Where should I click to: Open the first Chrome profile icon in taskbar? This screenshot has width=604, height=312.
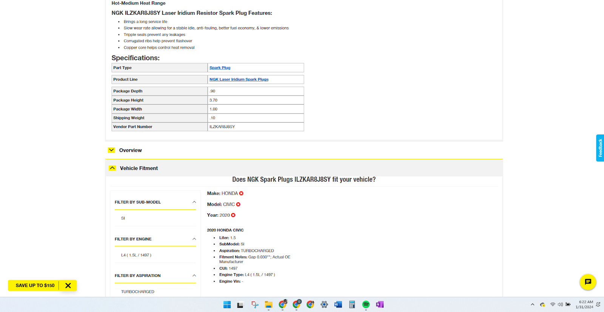tap(282, 304)
